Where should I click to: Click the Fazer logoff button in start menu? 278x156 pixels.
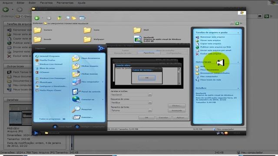pos(62,127)
